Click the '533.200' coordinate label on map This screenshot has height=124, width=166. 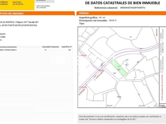109,106
